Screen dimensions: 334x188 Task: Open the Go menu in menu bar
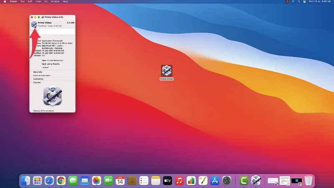pos(45,2)
